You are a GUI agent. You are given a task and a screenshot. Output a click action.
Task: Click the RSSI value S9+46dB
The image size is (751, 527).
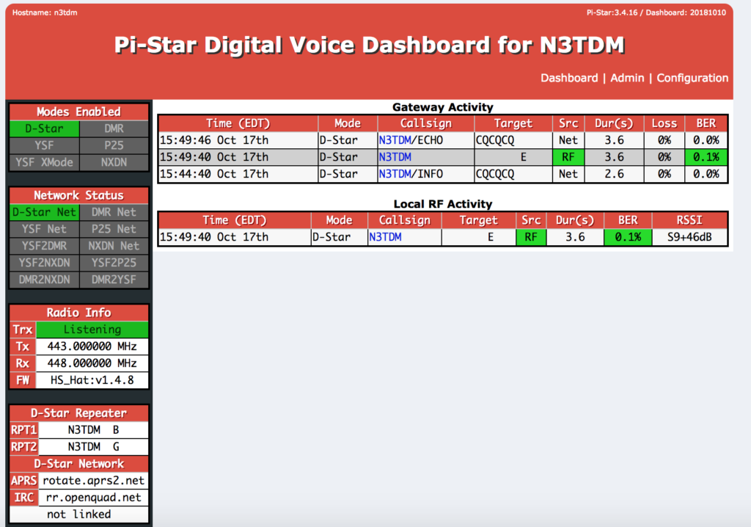pos(689,237)
